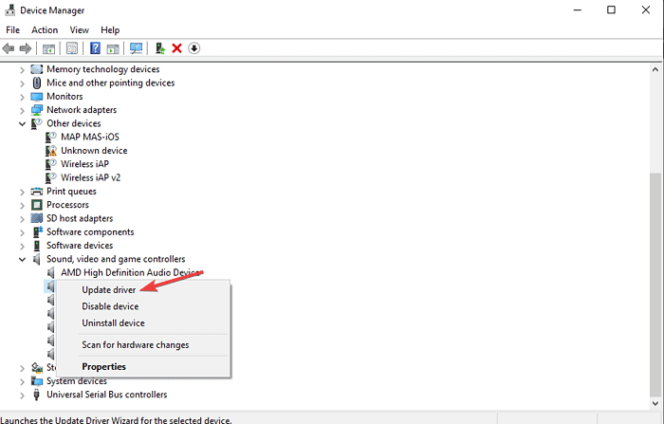Collapse Sound, video and game controllers
Screen dimensions: 664x424
(23, 259)
